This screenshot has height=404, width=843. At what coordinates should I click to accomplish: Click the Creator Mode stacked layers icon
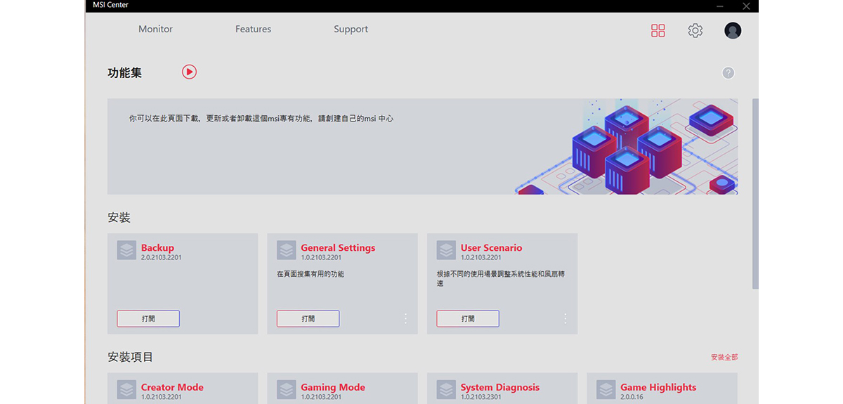(x=126, y=390)
